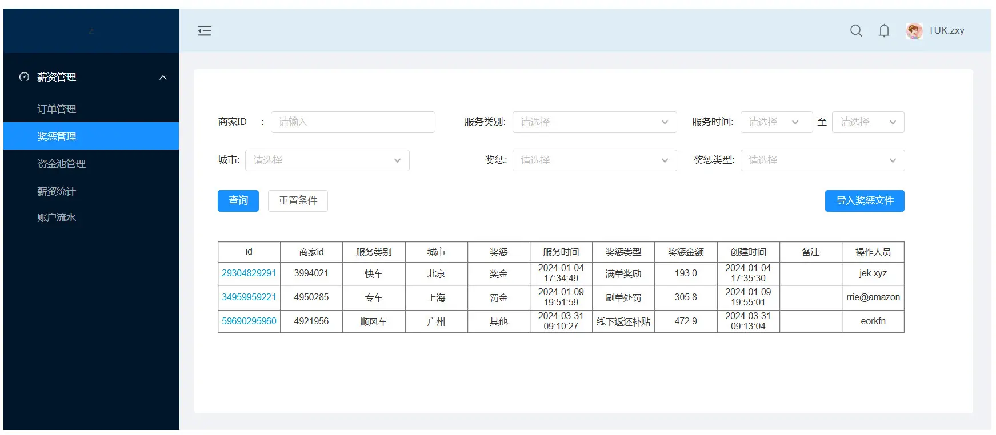Open record id 29304829291 link
This screenshot has height=435, width=996.
249,273
